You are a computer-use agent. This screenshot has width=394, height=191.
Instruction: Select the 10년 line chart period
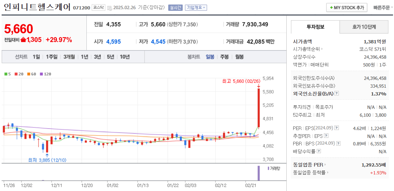coord(125,57)
